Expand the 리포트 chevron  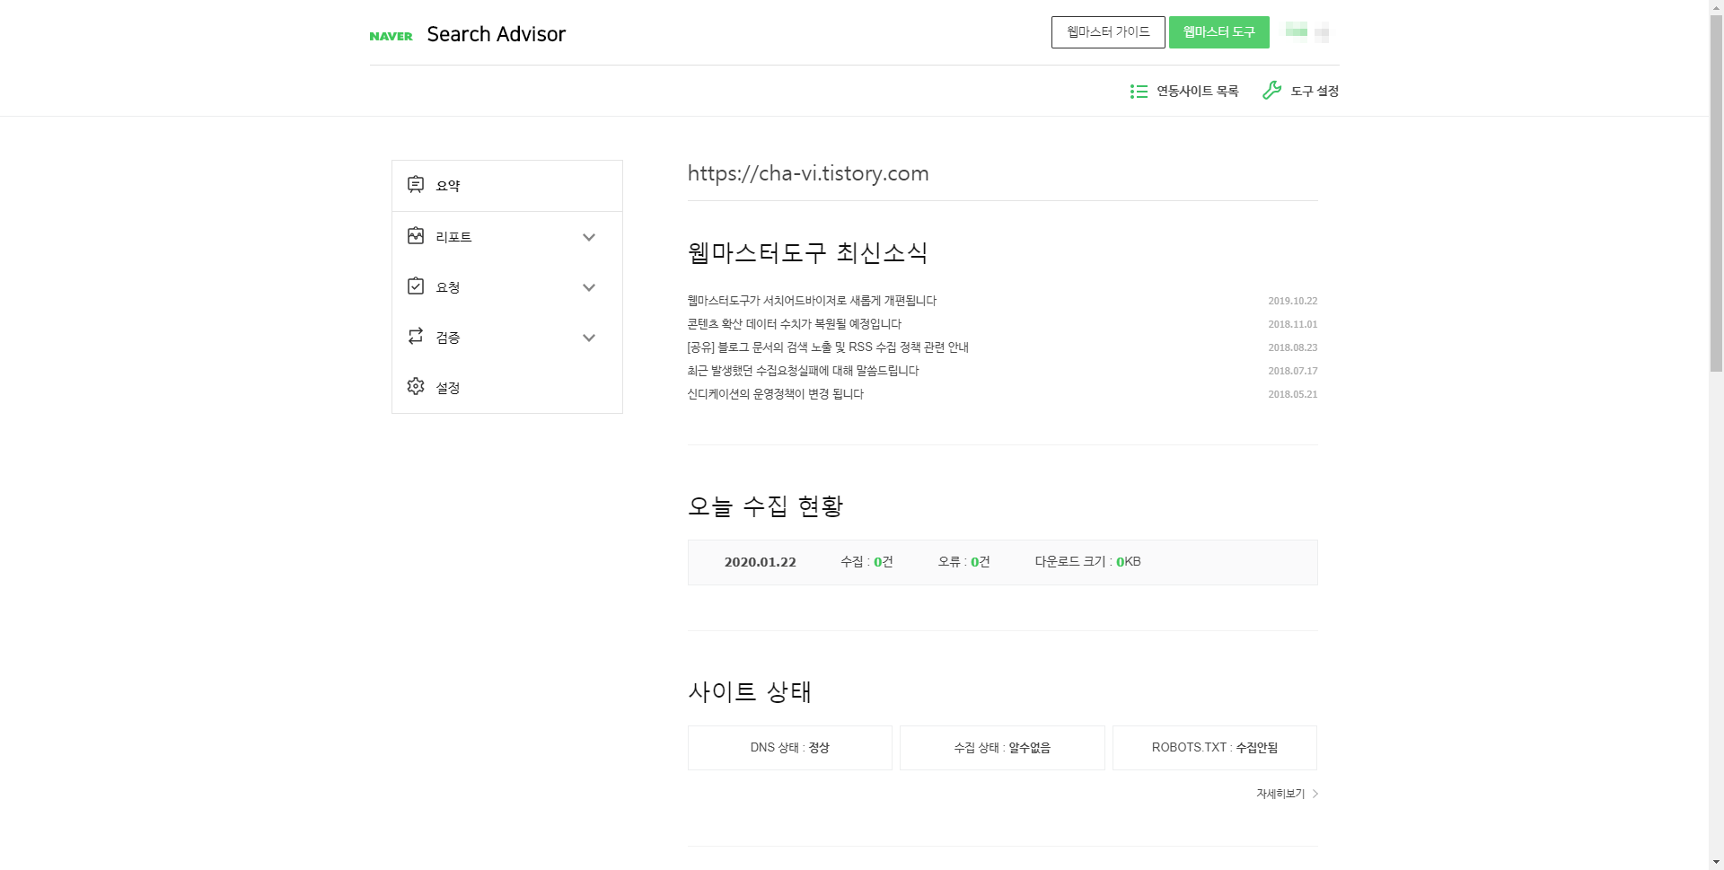point(589,238)
